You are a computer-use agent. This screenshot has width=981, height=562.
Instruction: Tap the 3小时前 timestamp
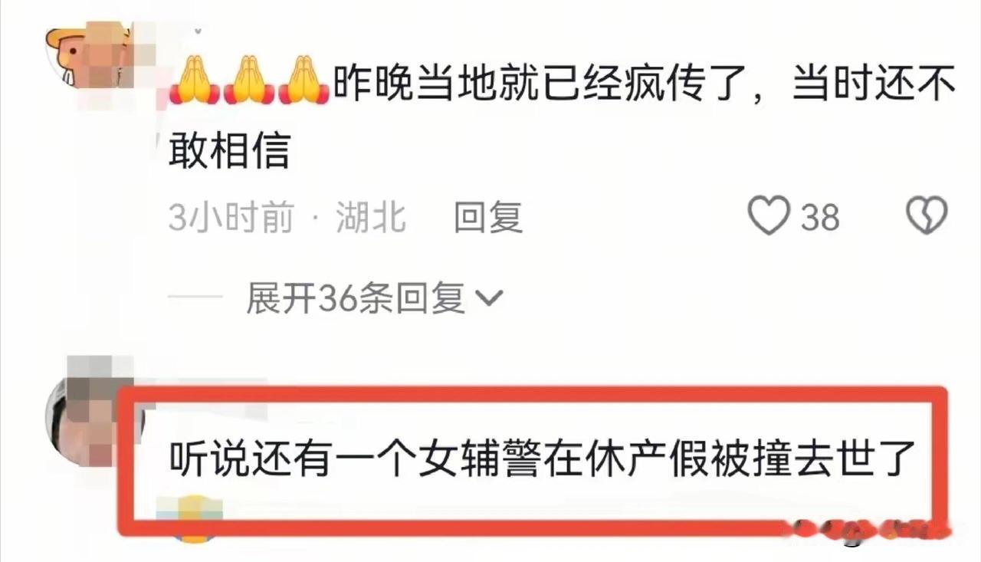(x=231, y=218)
